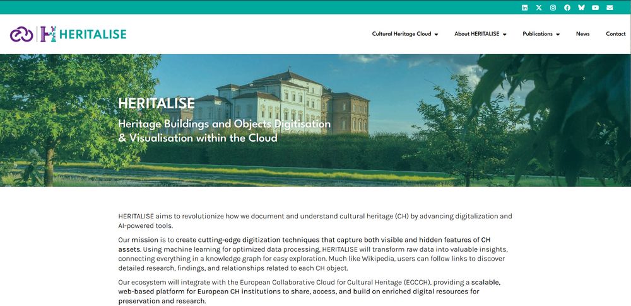Image resolution: width=631 pixels, height=306 pixels.
Task: Open the Facebook social icon
Action: [x=567, y=8]
